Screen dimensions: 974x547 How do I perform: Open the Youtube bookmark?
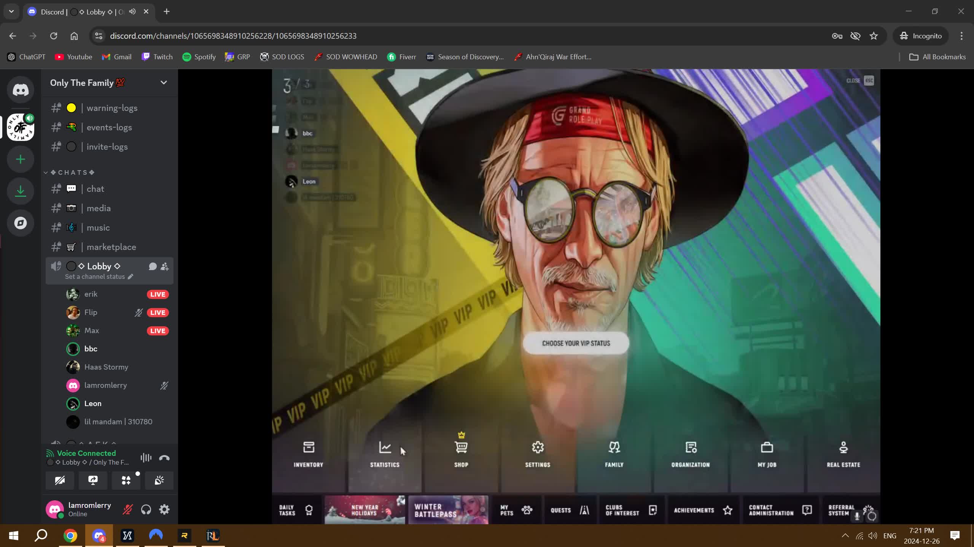click(x=73, y=57)
